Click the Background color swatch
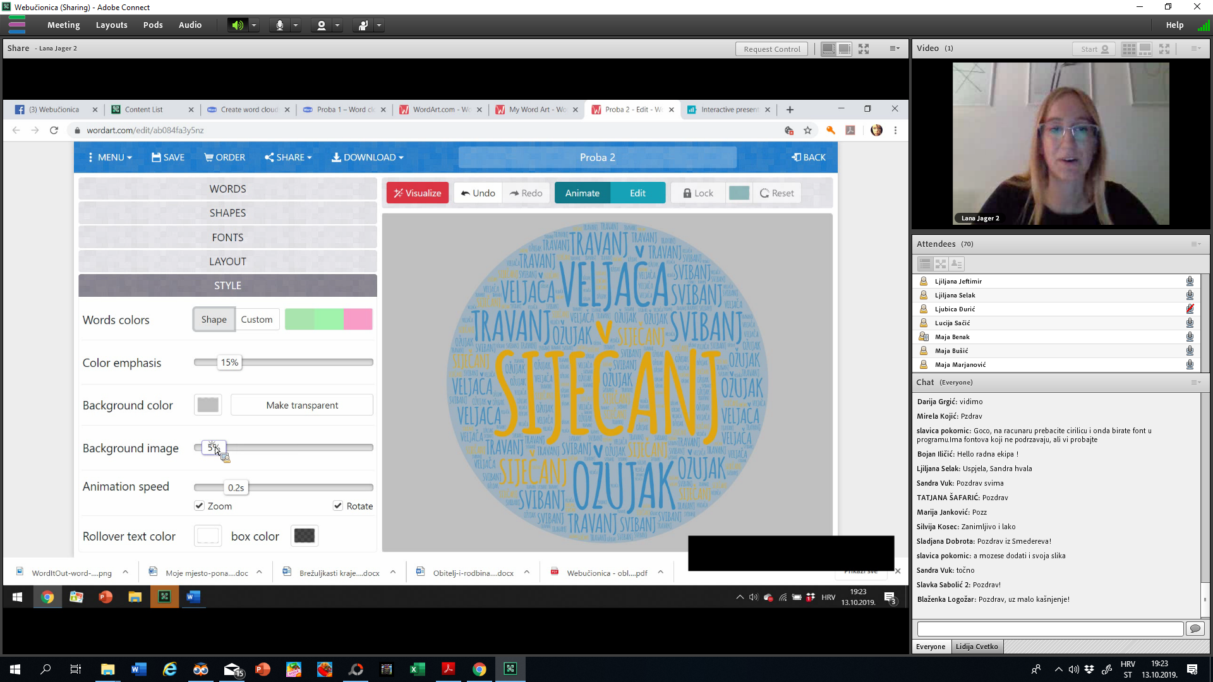This screenshot has width=1213, height=682. click(207, 405)
